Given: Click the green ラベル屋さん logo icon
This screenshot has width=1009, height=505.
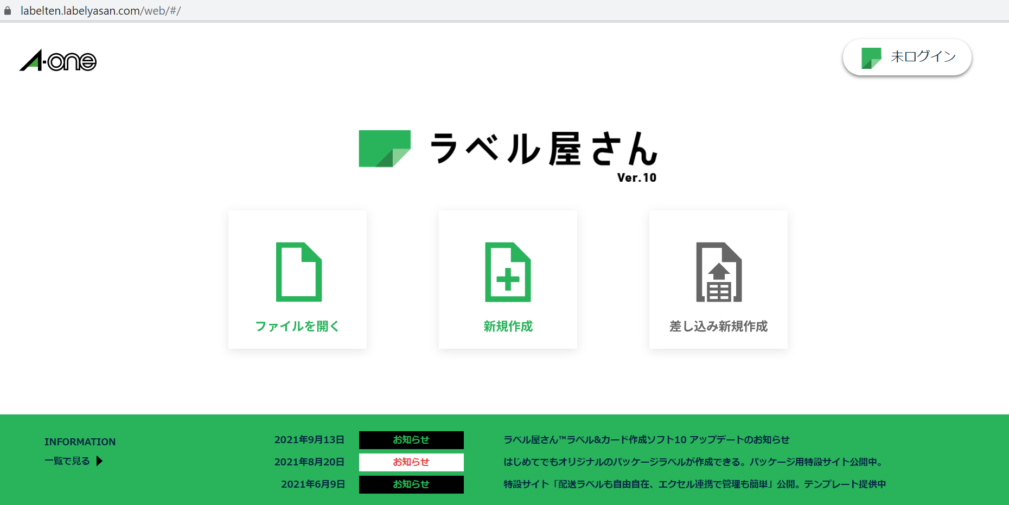Looking at the screenshot, I should [x=385, y=149].
